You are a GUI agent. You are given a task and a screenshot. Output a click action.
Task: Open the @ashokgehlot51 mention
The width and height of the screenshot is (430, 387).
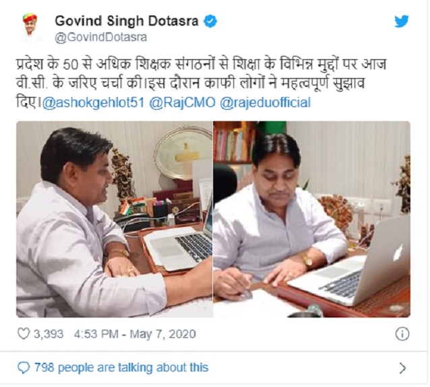(x=93, y=103)
